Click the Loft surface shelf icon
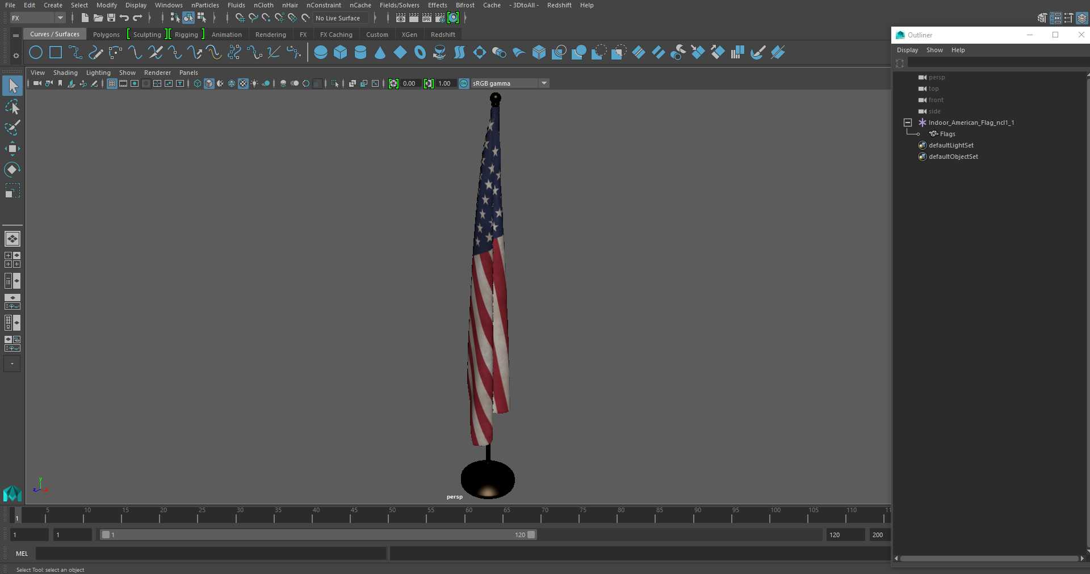The image size is (1090, 574). [460, 53]
